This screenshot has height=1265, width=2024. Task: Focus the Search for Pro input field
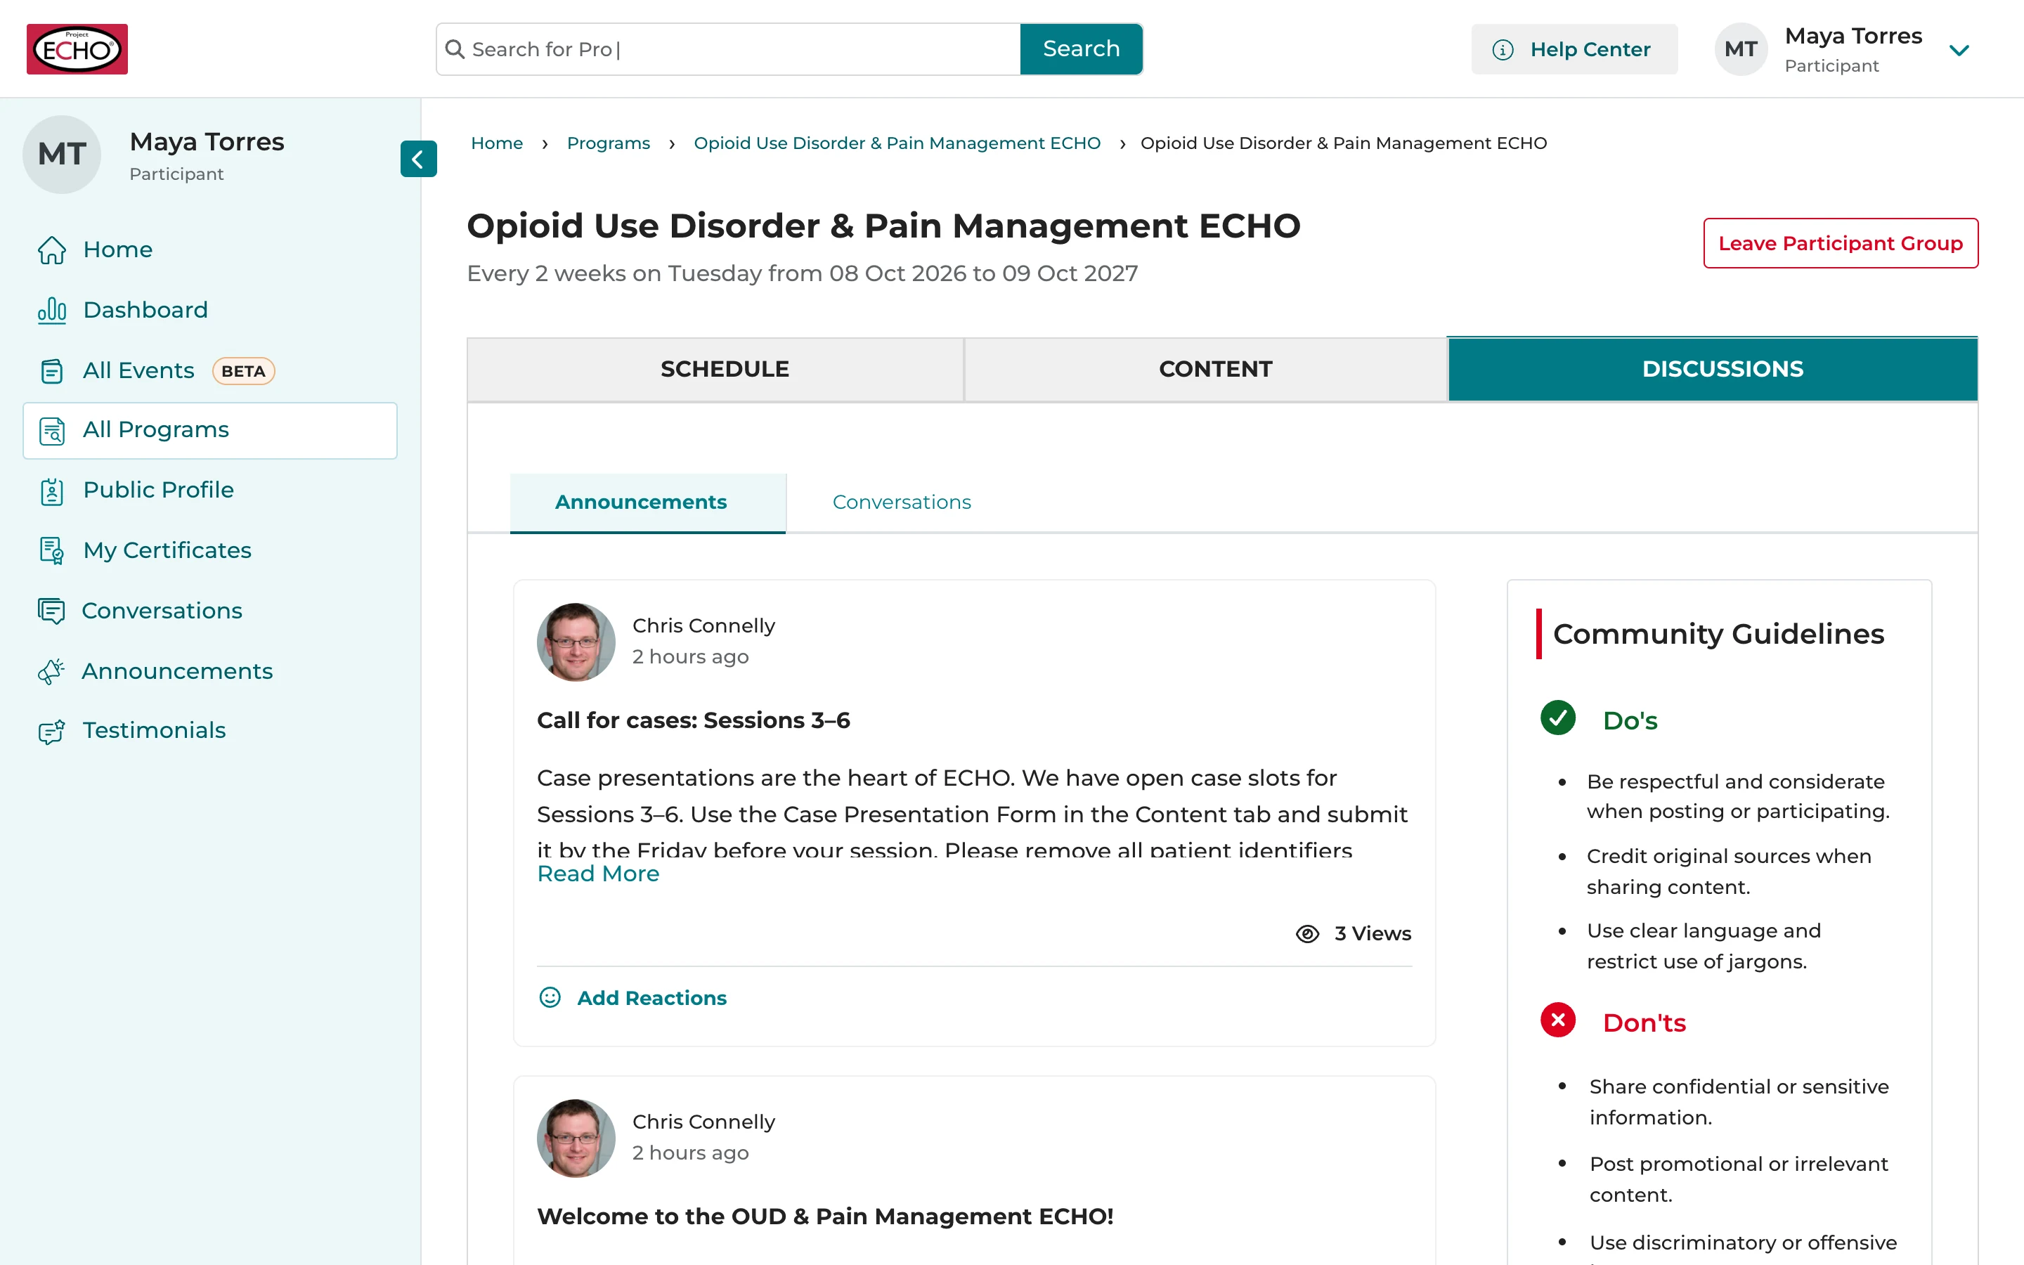coord(729,49)
